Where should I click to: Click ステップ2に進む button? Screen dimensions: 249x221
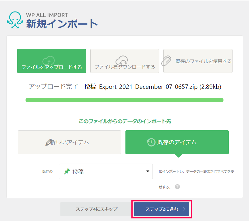tap(162, 209)
